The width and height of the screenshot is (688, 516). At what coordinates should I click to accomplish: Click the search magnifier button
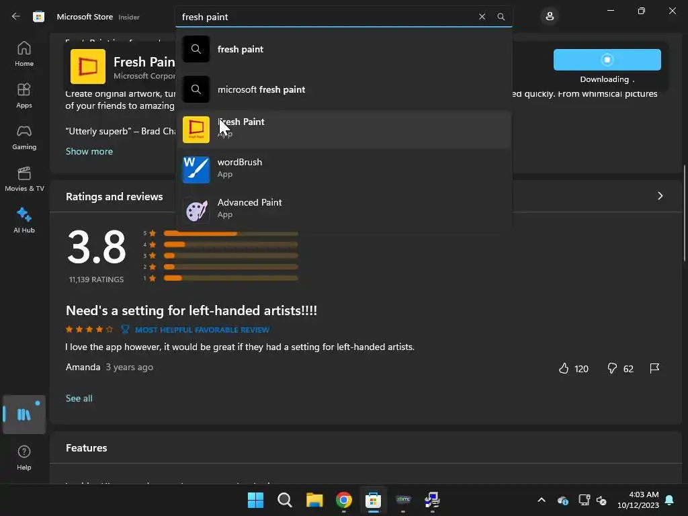[501, 17]
